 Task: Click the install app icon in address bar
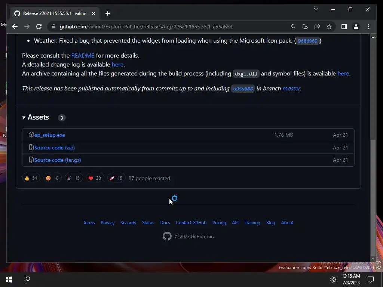(305, 27)
